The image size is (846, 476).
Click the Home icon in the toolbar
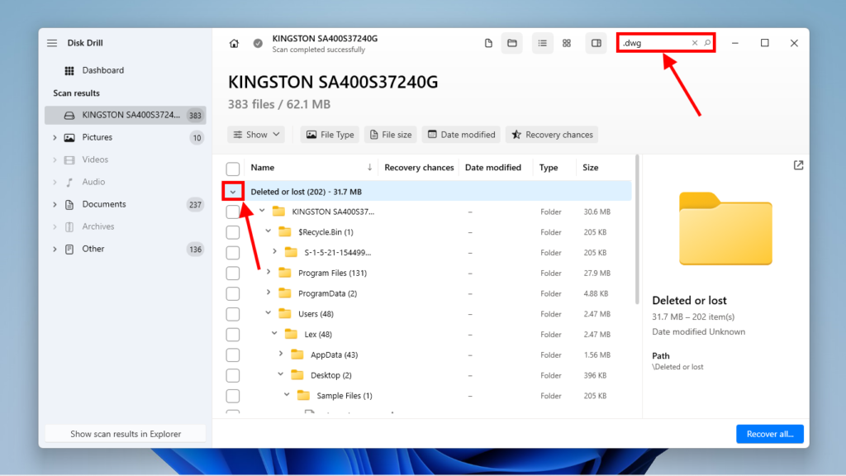click(235, 42)
